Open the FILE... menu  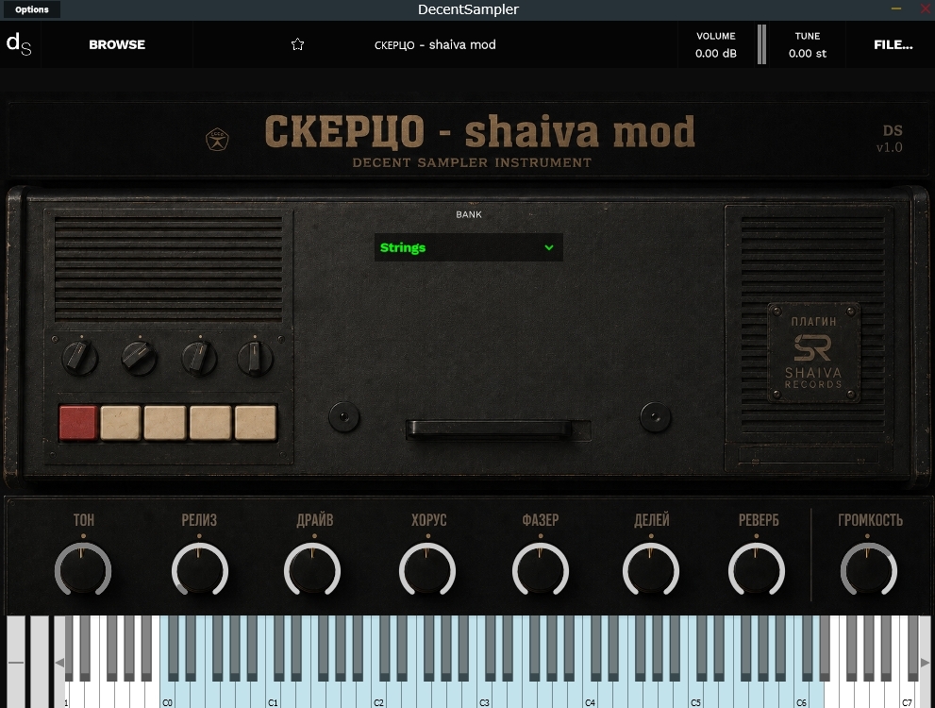(893, 44)
